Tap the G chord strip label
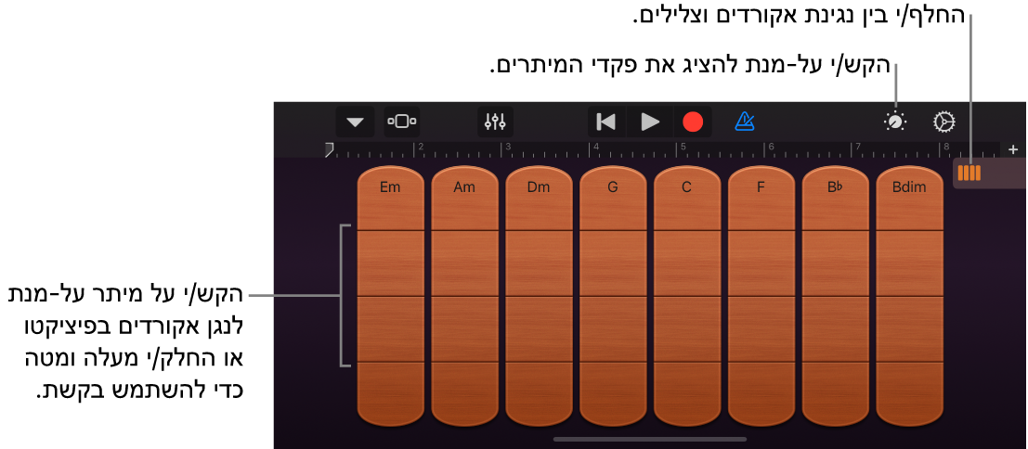The image size is (1028, 449). [x=612, y=187]
